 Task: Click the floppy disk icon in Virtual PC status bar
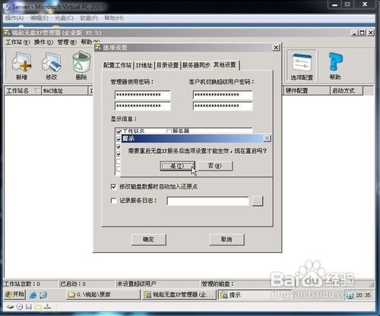29,307
